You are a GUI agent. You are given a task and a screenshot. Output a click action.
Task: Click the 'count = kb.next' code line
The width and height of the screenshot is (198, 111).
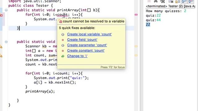(41, 64)
